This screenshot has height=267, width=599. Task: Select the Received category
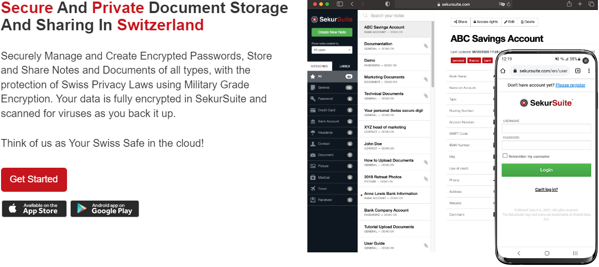pos(332,200)
